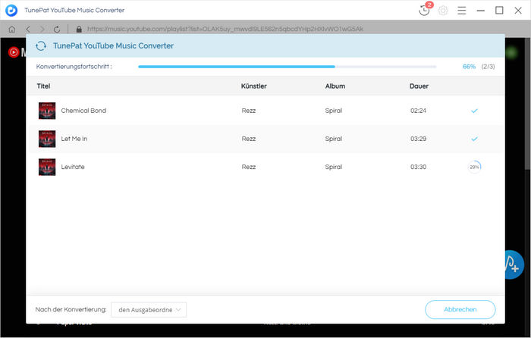Navigate back with the left arrow
531x338 pixels.
[28, 29]
